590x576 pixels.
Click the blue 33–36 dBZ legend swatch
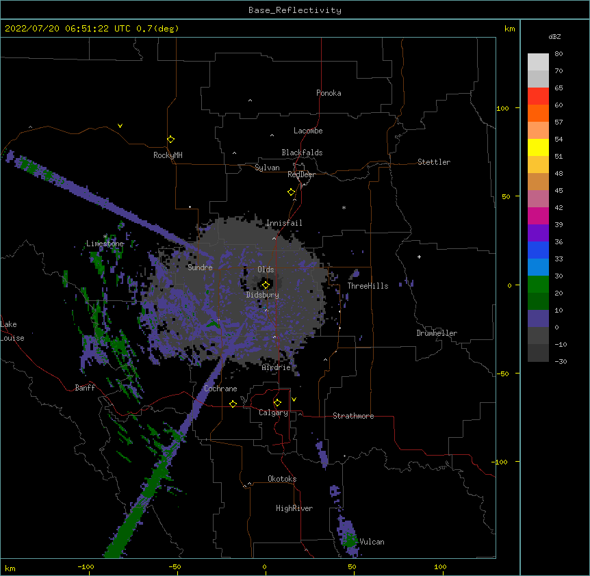click(x=538, y=250)
